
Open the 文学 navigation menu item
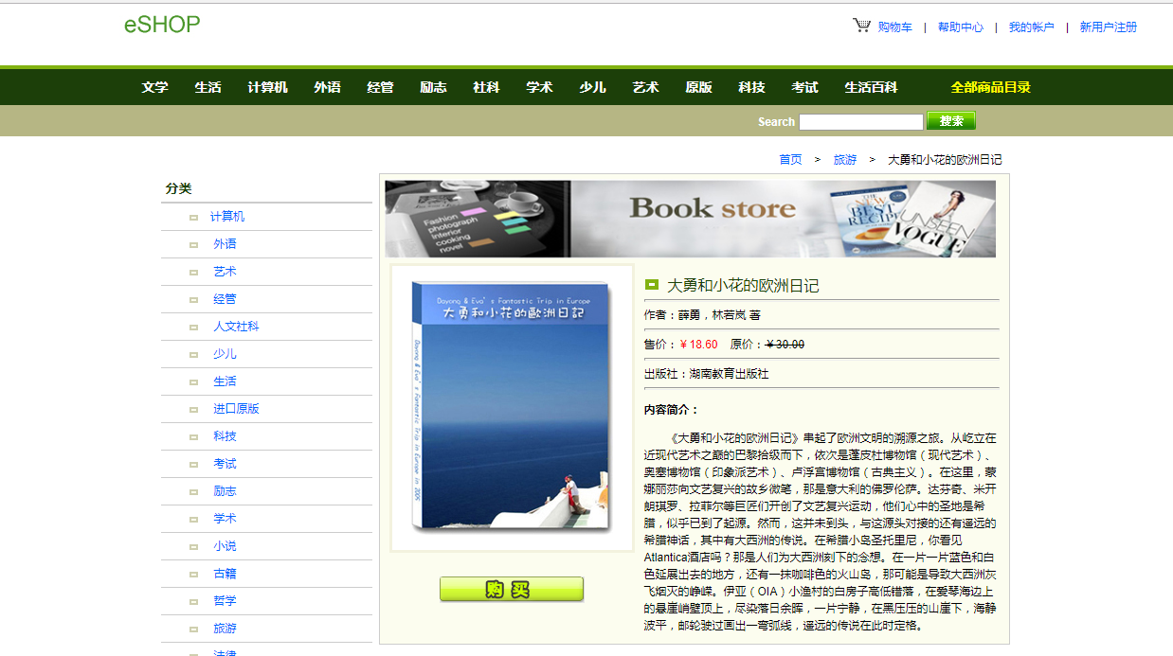[x=155, y=87]
